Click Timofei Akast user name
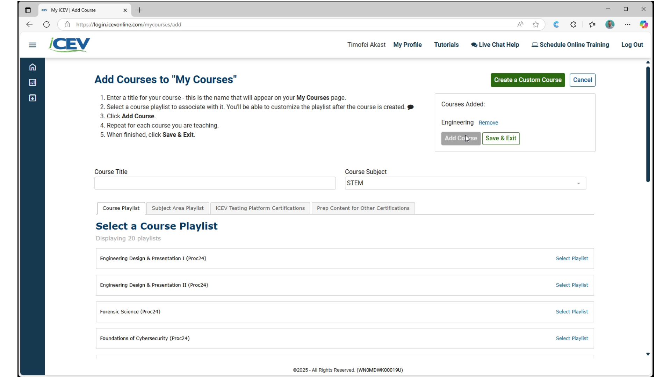Viewport: 671px width, 377px height. (x=366, y=45)
